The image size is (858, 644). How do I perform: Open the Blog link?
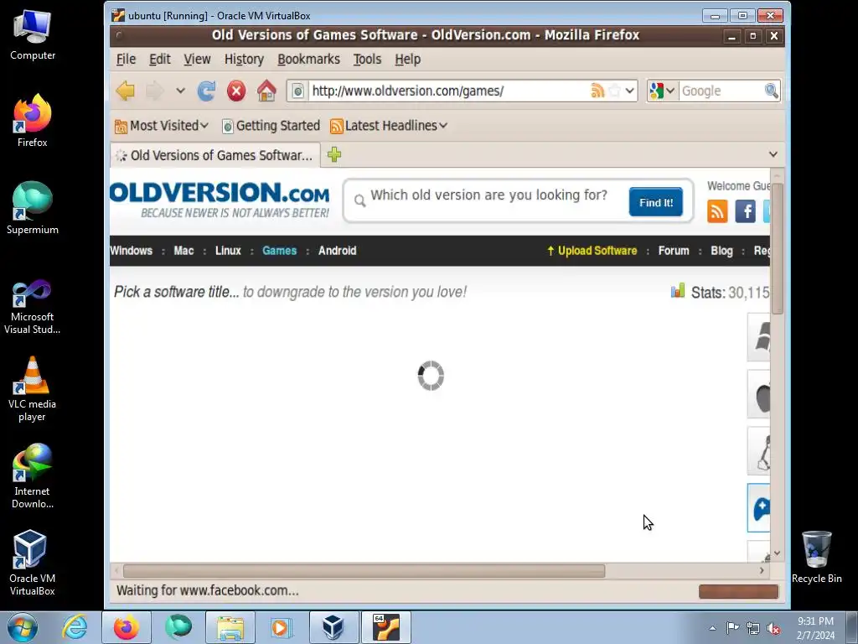(x=721, y=251)
